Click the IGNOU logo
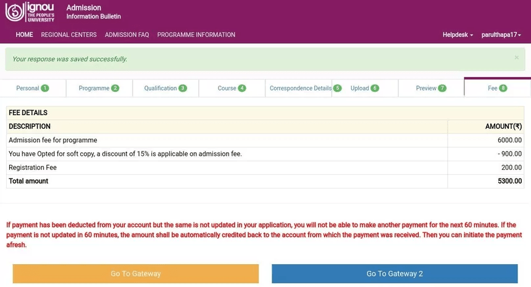The width and height of the screenshot is (531, 287). (30, 12)
